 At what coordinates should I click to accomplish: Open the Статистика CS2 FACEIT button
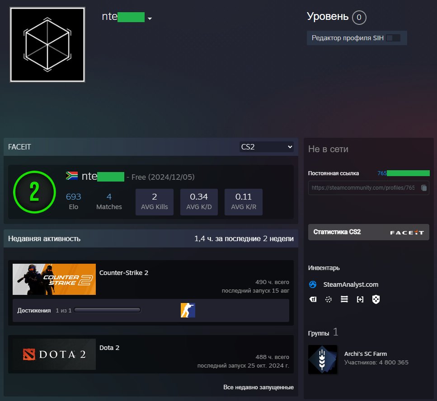point(368,232)
